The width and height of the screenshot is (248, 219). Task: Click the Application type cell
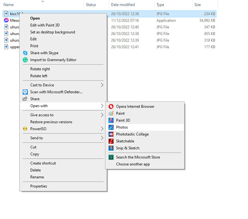point(166,20)
